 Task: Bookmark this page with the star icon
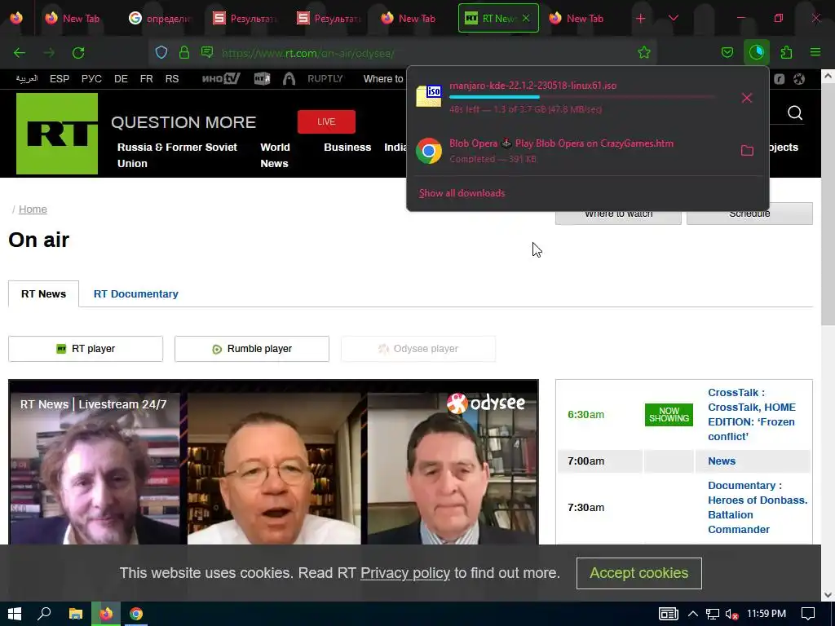point(644,52)
